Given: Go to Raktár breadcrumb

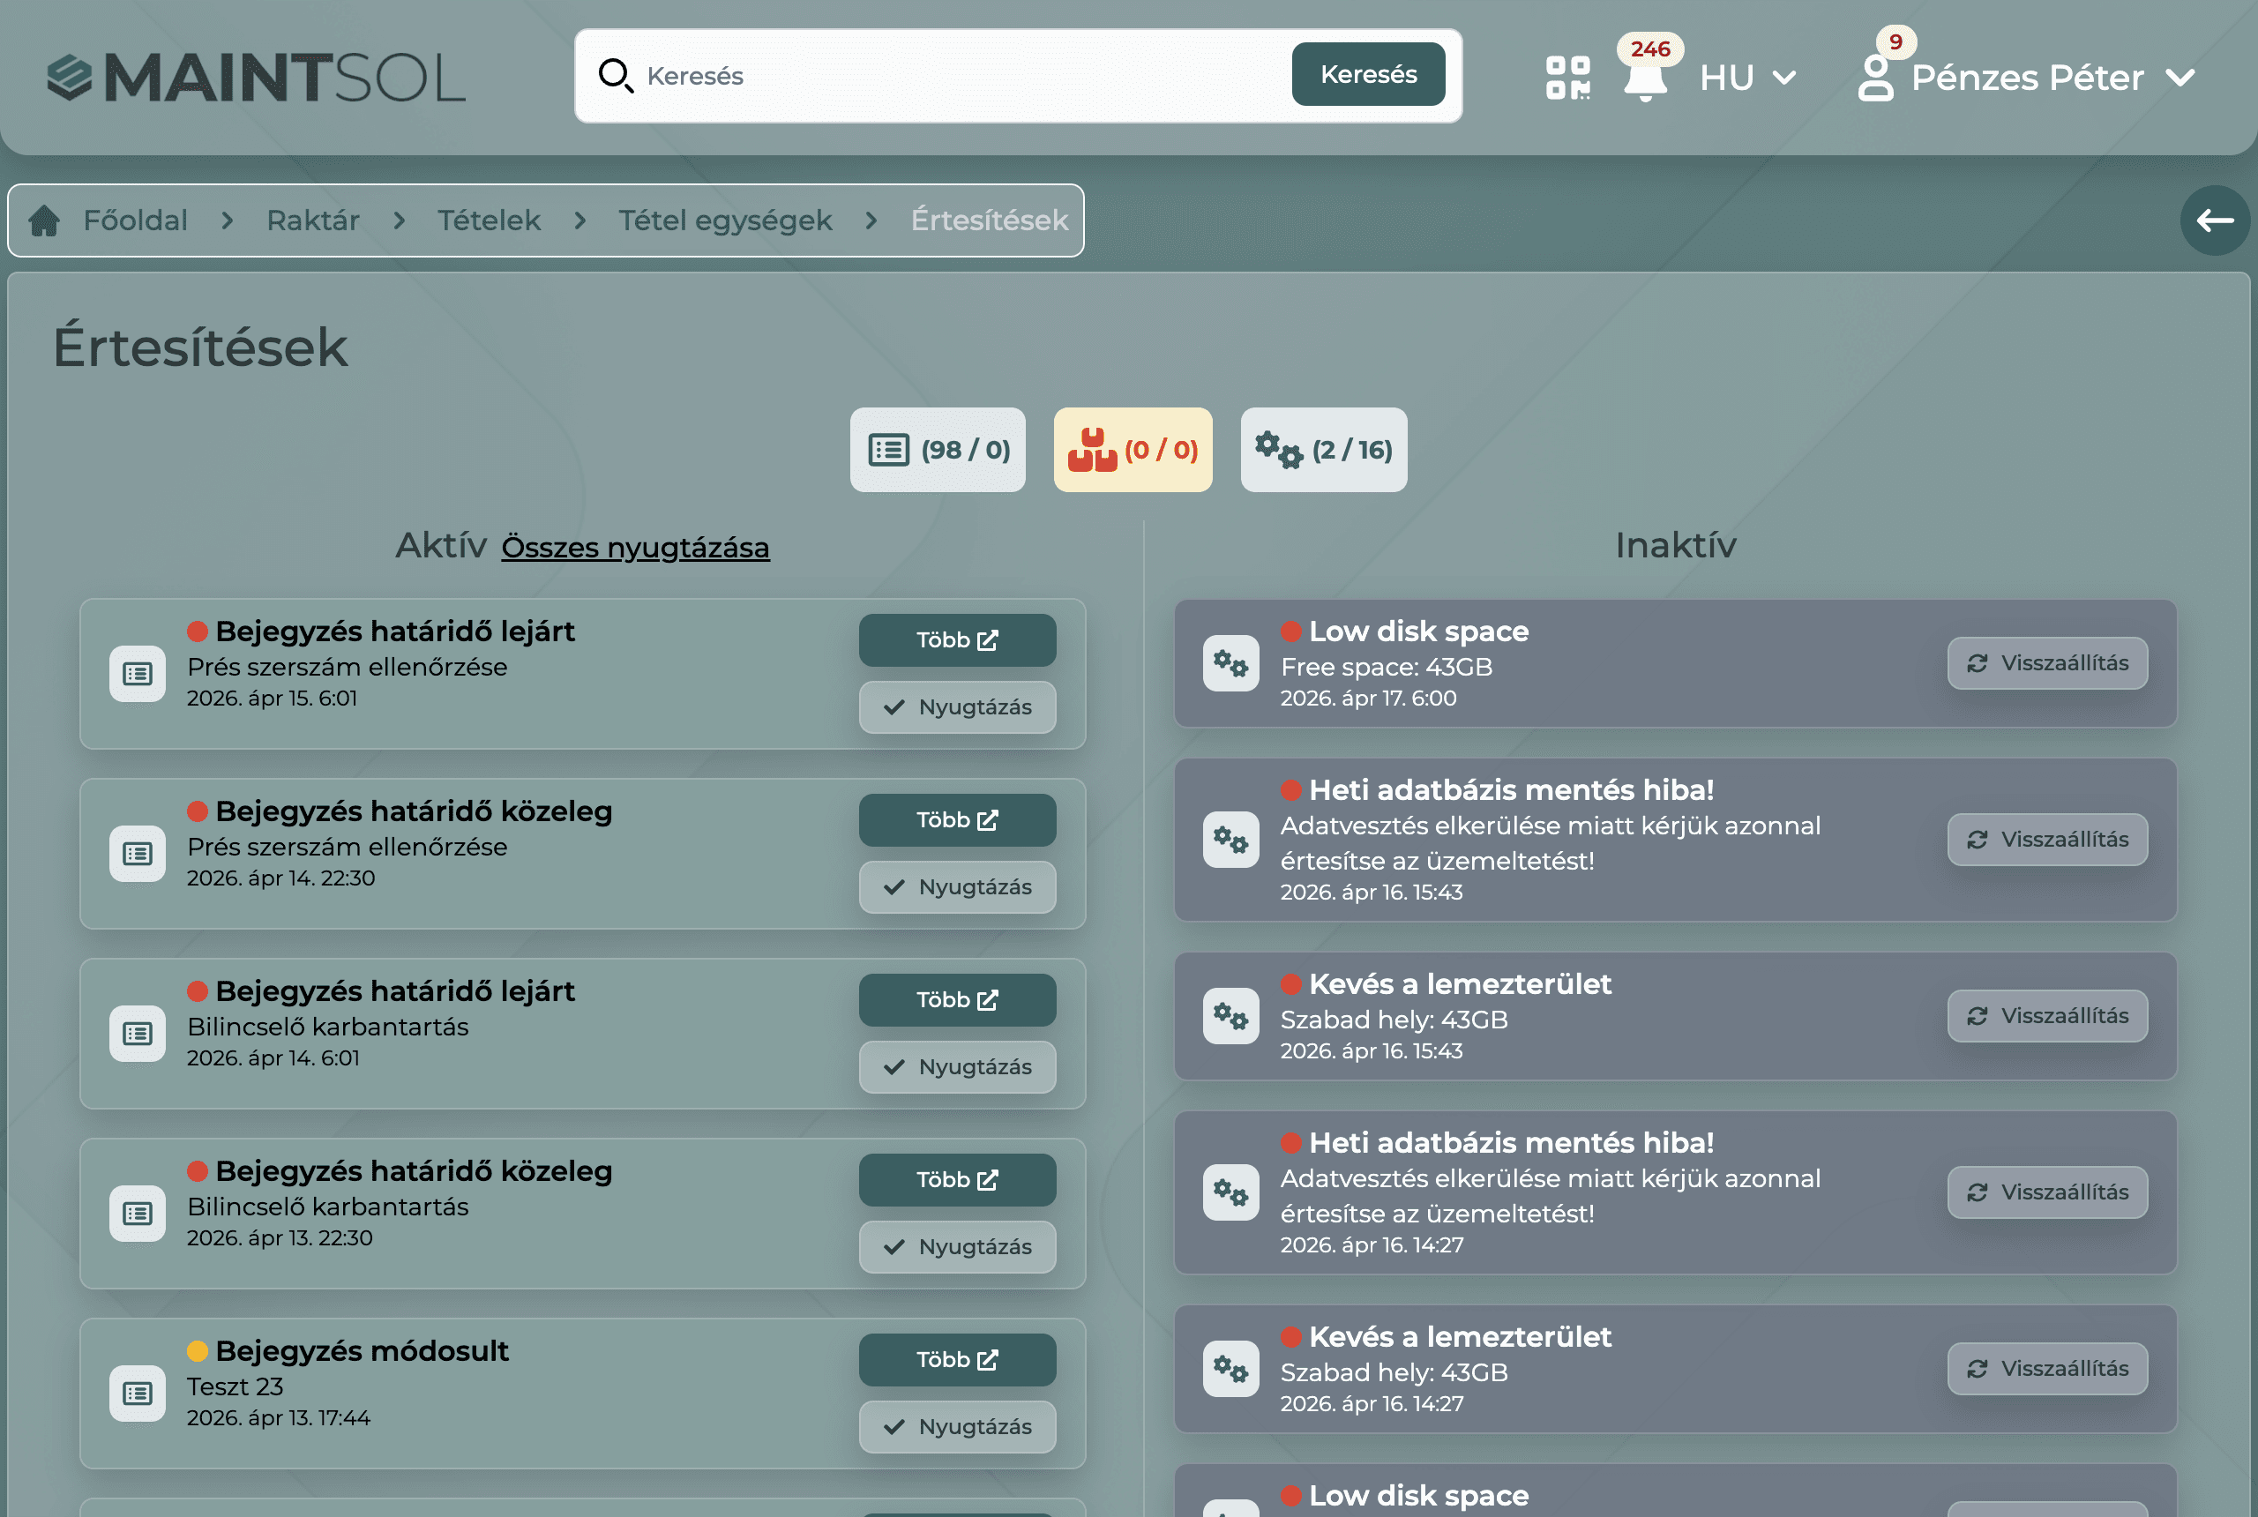Looking at the screenshot, I should tap(312, 220).
